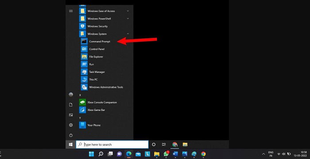Screen dimensions: 310x159
Task: Jump to letter Y section header
Action: (x=80, y=118)
